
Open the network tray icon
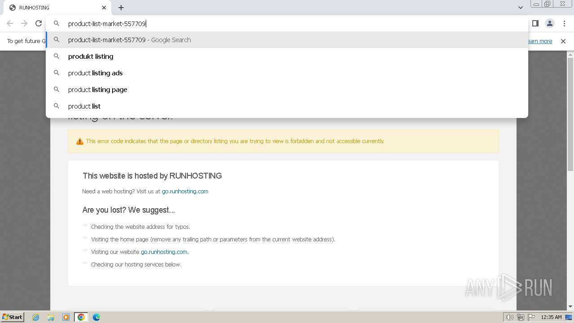[521, 317]
